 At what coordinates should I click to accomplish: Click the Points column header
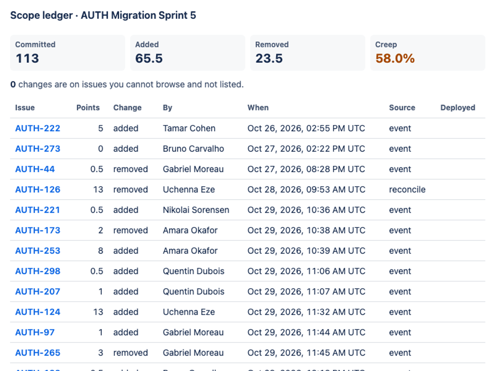[x=88, y=108]
